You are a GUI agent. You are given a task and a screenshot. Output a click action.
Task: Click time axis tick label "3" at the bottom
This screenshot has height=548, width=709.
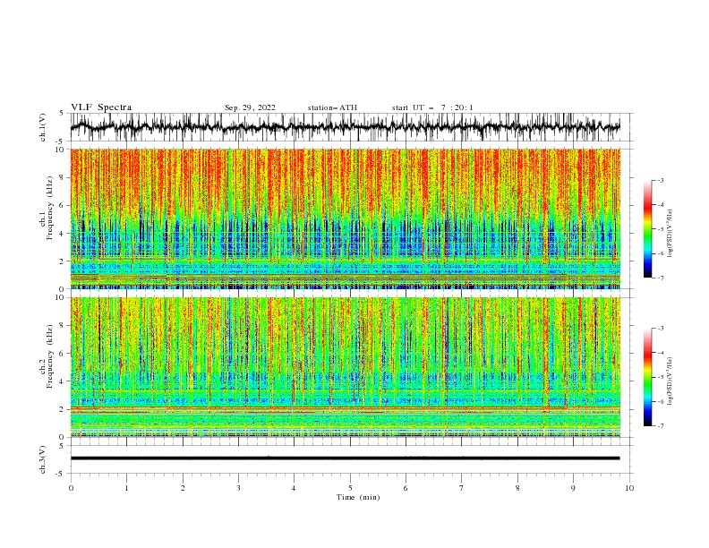[x=238, y=488]
